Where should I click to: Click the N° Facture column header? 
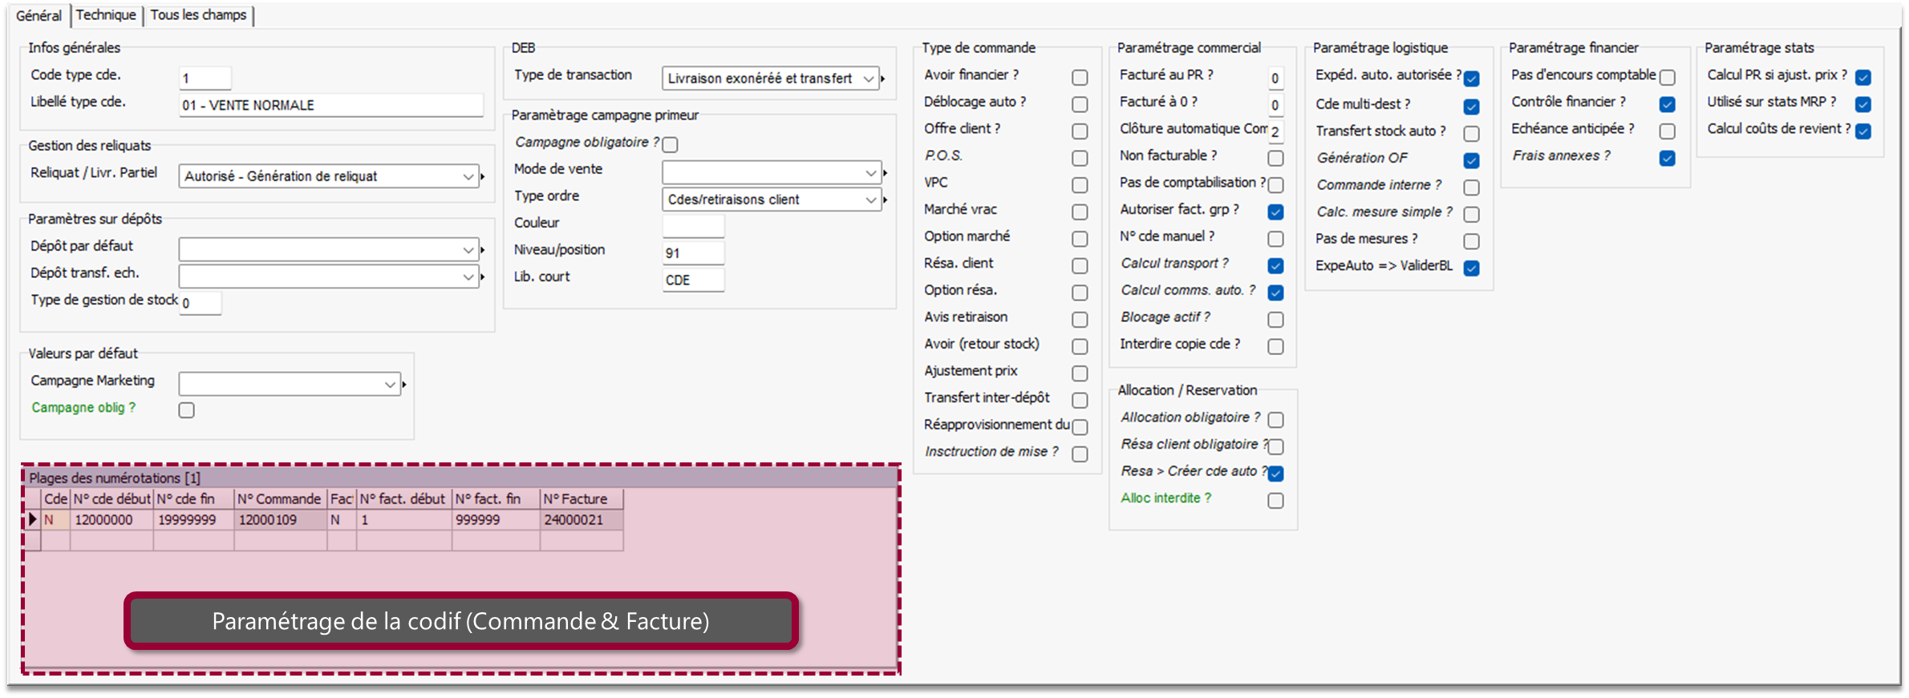tap(576, 499)
